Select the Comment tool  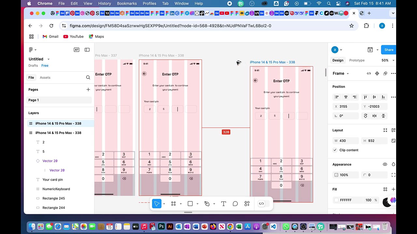[235, 204]
